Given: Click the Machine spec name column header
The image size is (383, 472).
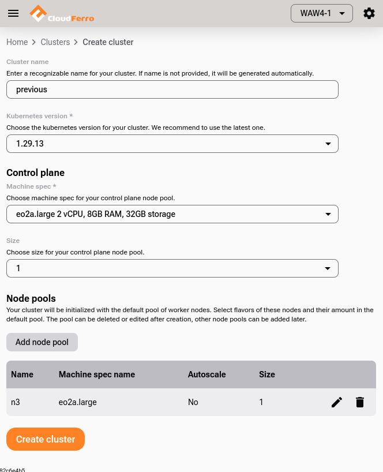Looking at the screenshot, I should point(97,374).
